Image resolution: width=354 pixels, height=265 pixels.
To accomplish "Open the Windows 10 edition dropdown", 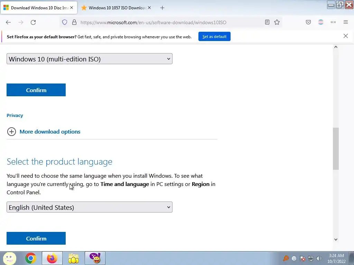I will (90, 59).
